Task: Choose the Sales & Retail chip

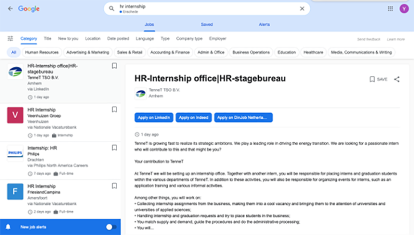Action: (x=129, y=52)
